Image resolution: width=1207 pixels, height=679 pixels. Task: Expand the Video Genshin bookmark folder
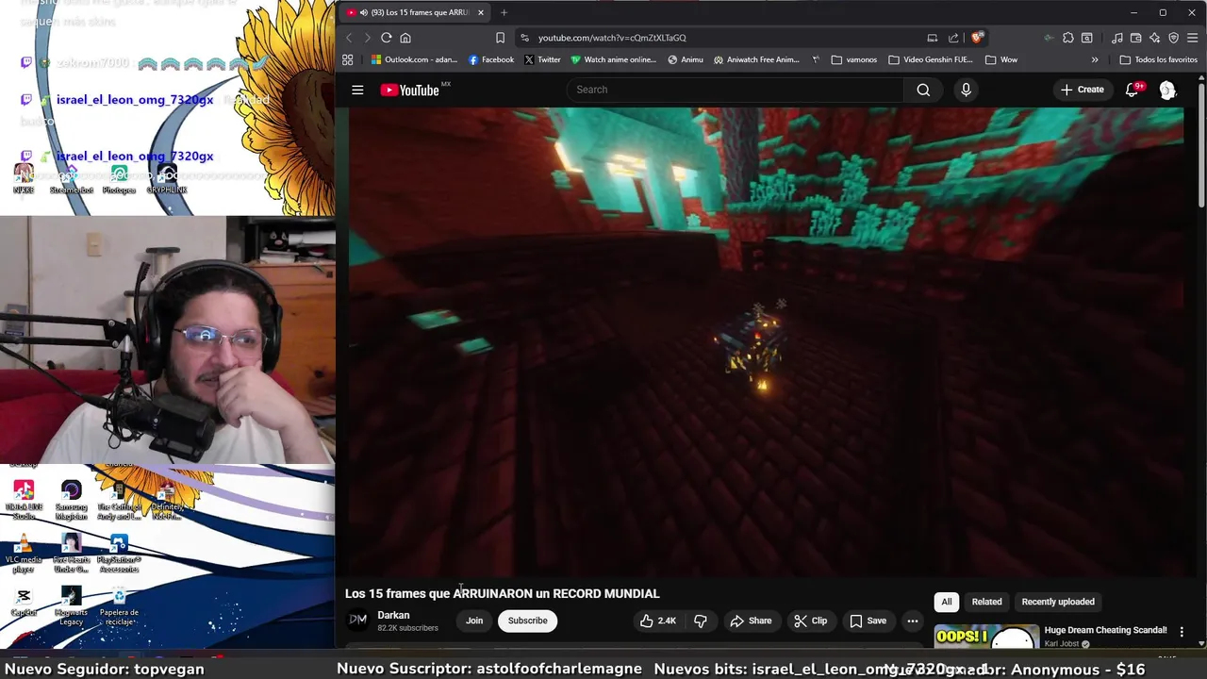[930, 59]
